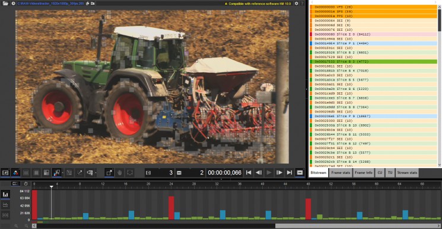This screenshot has width=442, height=229.
Task: Show the bar chart timeline view
Action: pyautogui.click(x=5, y=195)
